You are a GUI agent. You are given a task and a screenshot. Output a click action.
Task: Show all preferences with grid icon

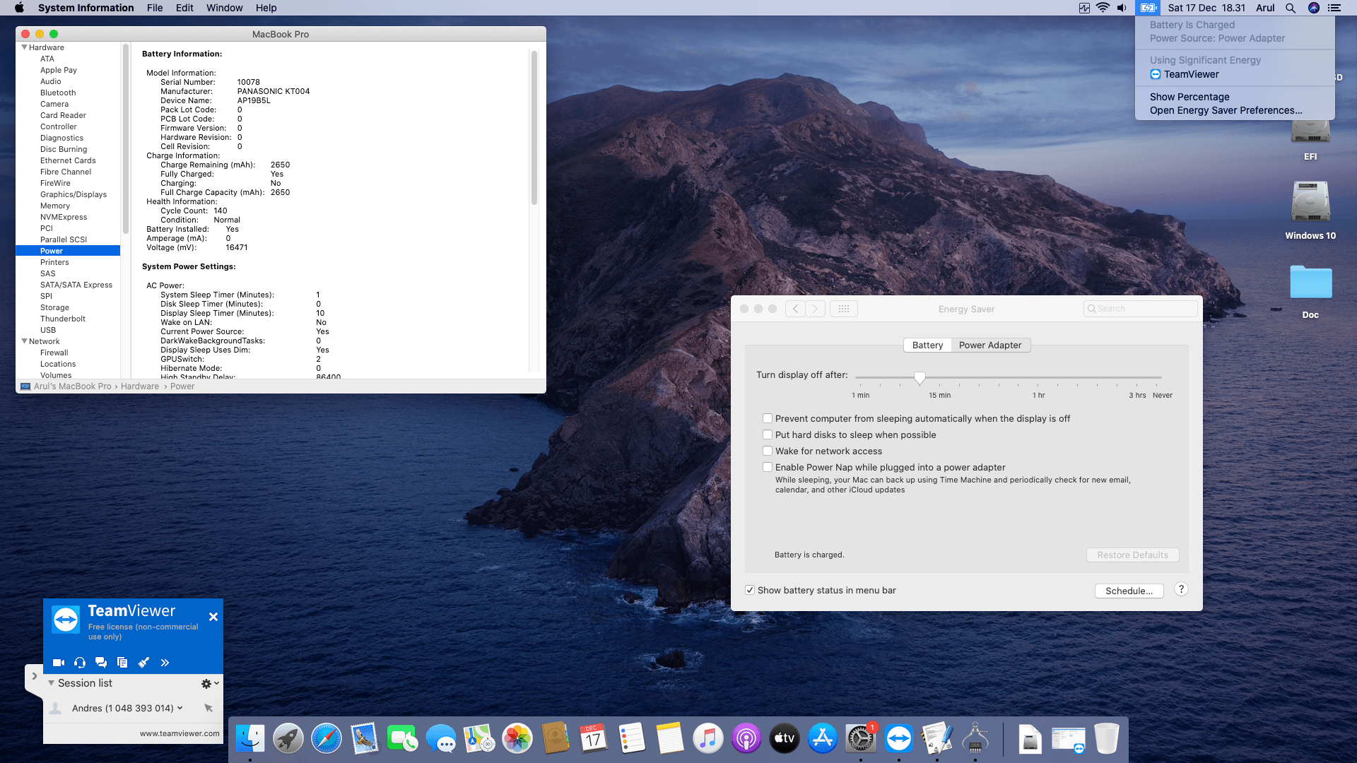coord(843,309)
